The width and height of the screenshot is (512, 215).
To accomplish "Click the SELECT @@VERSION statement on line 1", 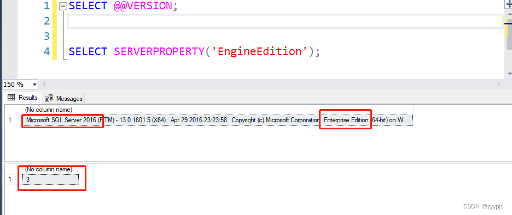I will coord(123,6).
